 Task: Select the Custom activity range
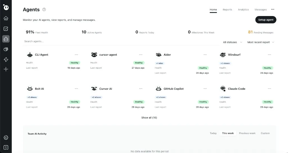(x=265, y=133)
